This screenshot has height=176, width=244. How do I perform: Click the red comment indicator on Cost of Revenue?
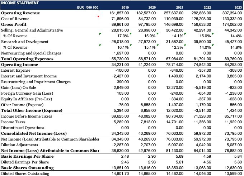point(98,16)
